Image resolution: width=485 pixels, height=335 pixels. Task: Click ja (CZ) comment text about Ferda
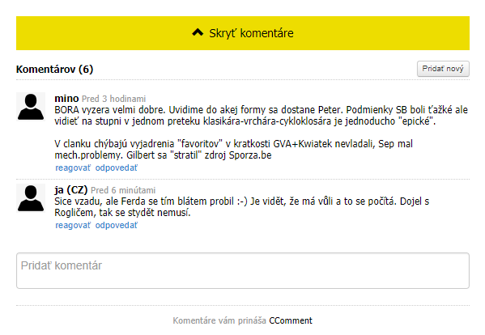click(x=242, y=207)
